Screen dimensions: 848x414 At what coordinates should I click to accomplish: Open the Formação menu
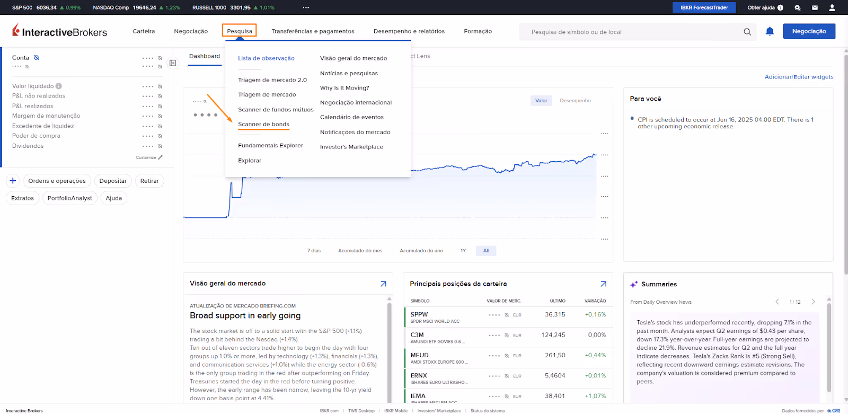pos(478,31)
